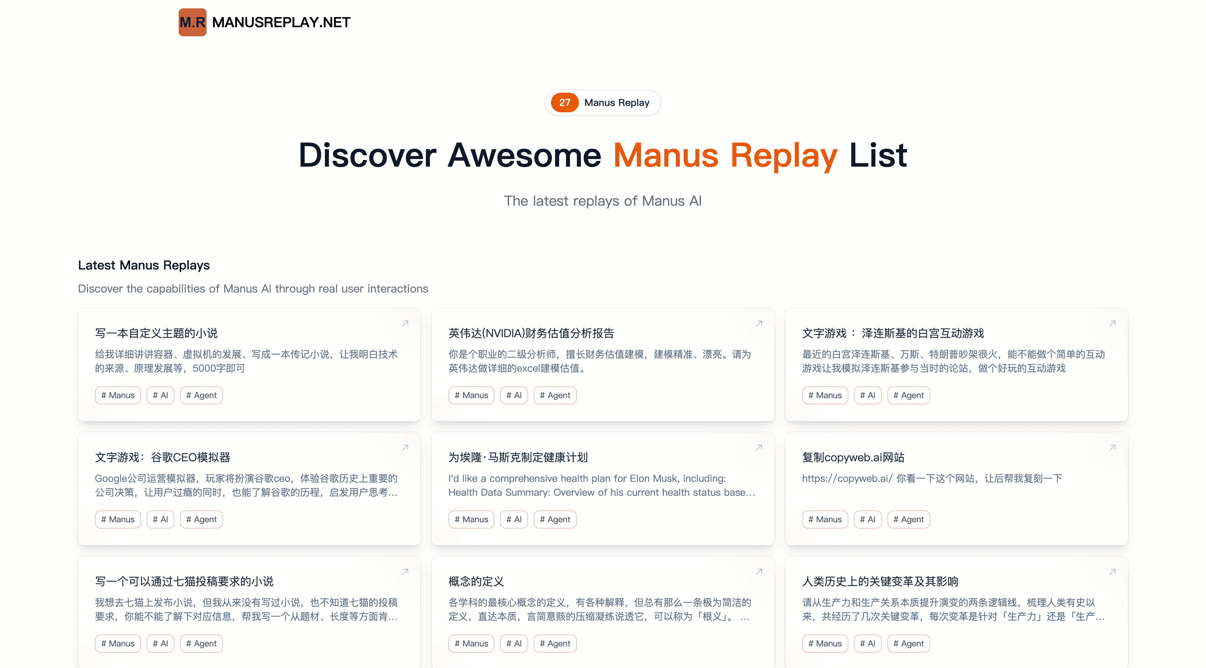Open the 写一个可以通过七猫投稿要求的小说 title
The width and height of the screenshot is (1206, 668).
click(184, 581)
